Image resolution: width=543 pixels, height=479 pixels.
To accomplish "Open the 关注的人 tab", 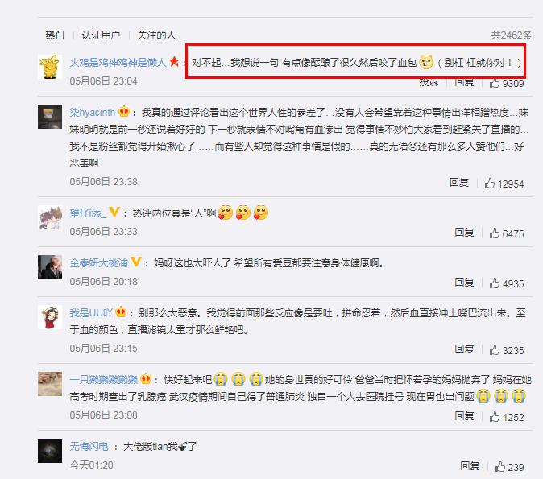I will (x=156, y=35).
